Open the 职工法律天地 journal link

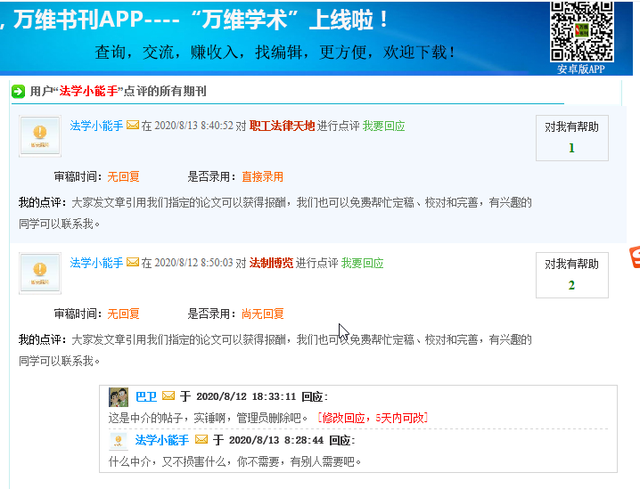[x=282, y=126]
